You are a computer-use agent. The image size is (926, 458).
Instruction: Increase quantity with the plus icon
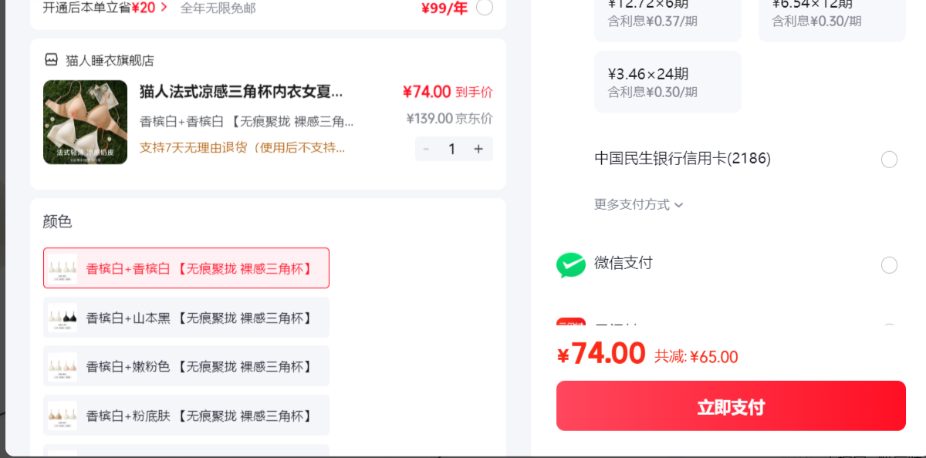point(478,149)
